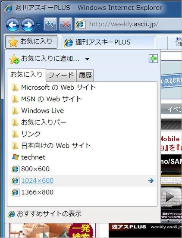Click the IE logo in the title bar
Screen dimensions: 182x238
click(x=8, y=8)
